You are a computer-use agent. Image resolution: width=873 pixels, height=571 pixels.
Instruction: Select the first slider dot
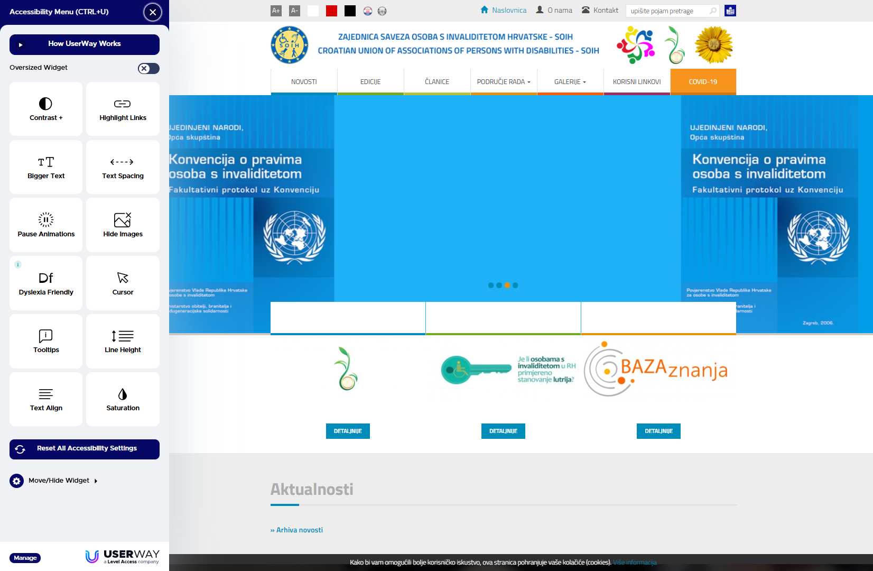[x=491, y=285]
